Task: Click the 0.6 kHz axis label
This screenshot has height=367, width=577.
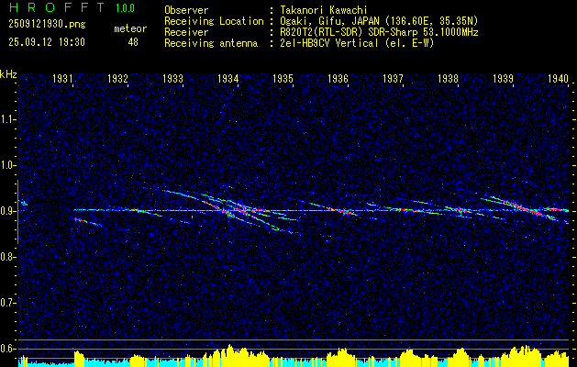Action: click(x=6, y=349)
